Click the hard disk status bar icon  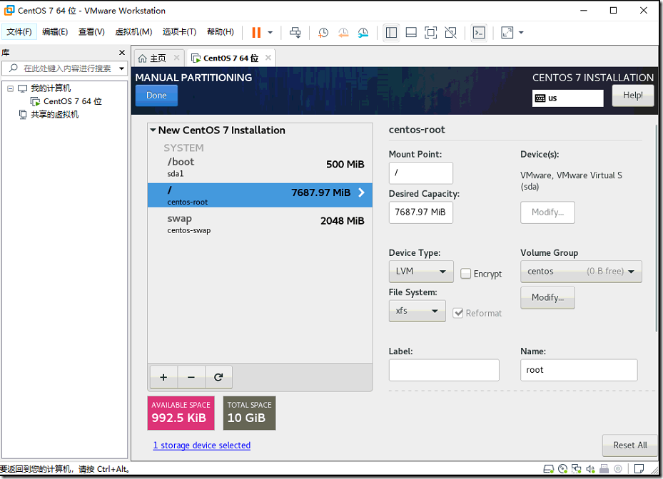[x=548, y=469]
